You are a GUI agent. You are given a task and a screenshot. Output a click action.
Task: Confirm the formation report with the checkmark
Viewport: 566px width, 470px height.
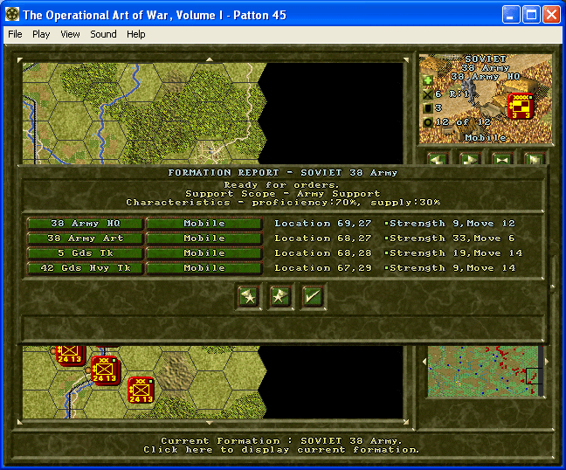tap(313, 297)
